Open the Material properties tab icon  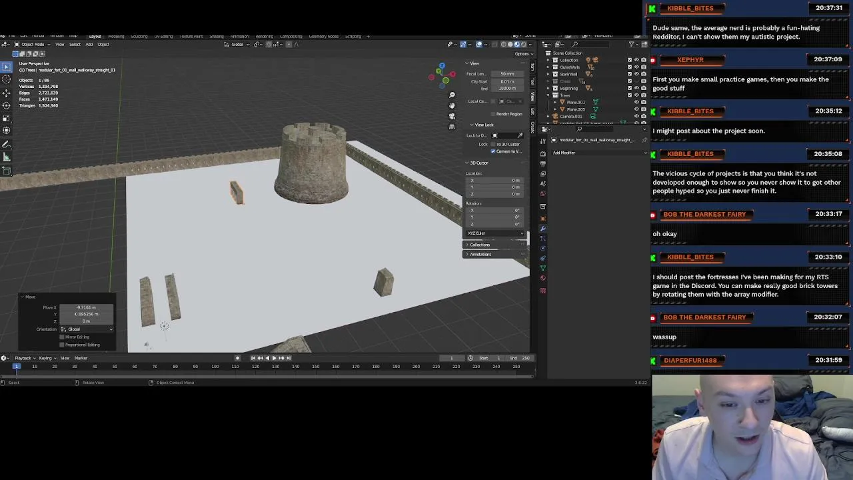(x=543, y=278)
